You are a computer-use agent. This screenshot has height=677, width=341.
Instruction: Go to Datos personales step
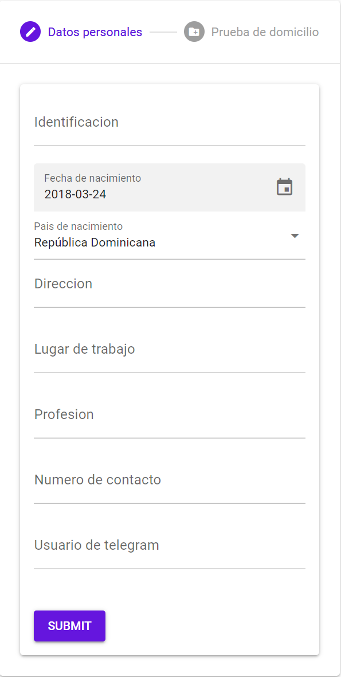coord(95,32)
